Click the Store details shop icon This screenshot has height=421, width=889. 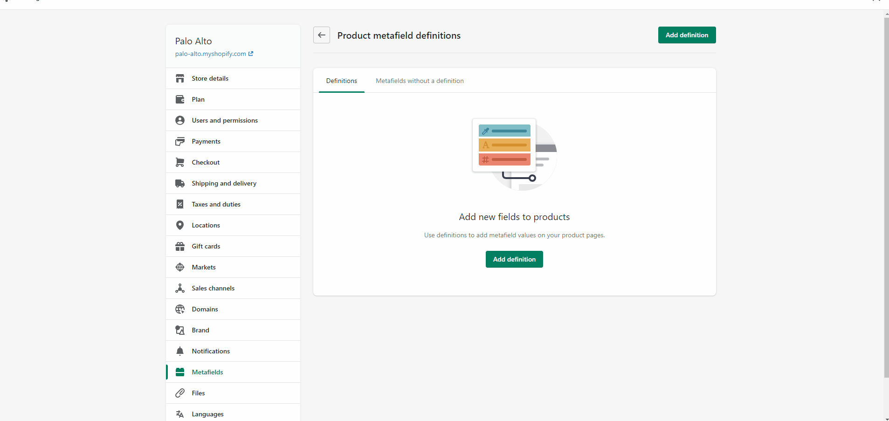[180, 78]
